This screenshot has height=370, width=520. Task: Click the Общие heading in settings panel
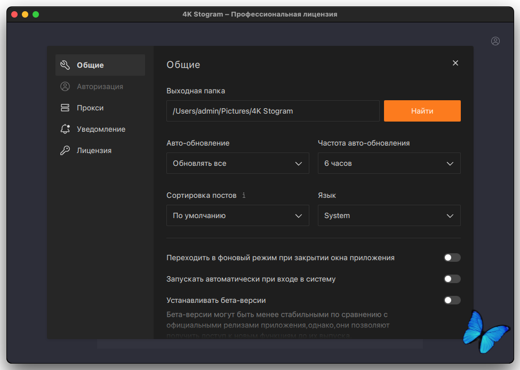(x=183, y=65)
